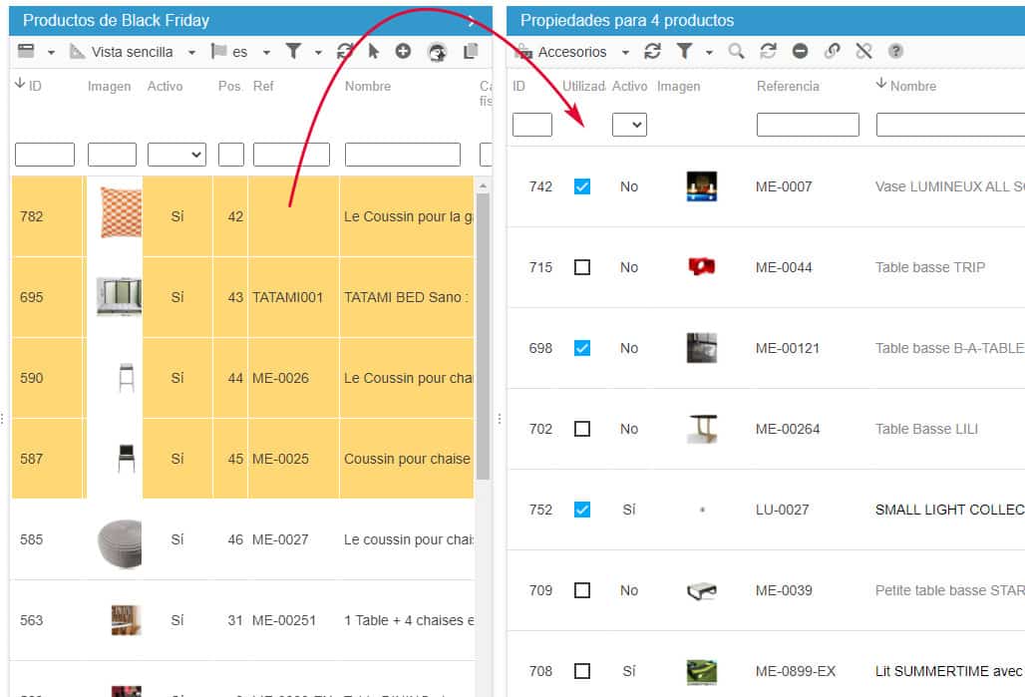Click the copy icon in the left toolbar

coord(471,52)
